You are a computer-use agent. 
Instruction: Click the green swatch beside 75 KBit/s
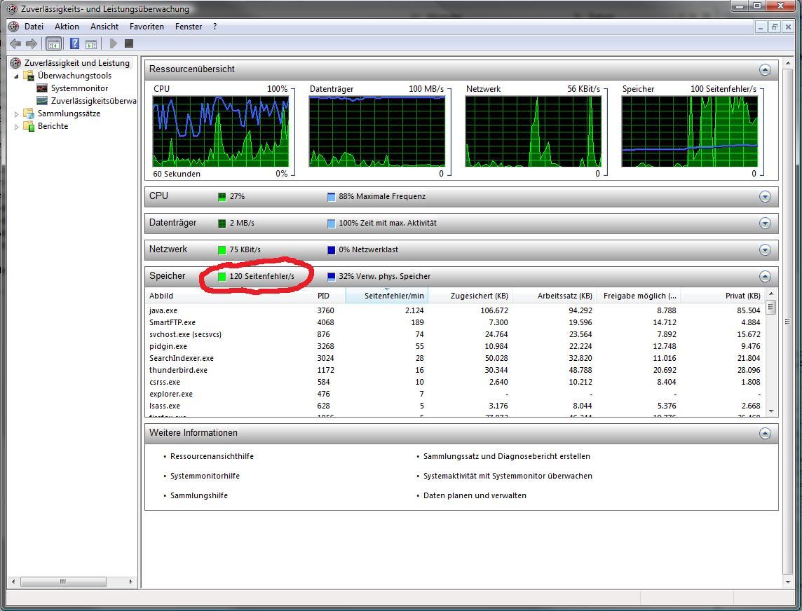click(x=222, y=250)
